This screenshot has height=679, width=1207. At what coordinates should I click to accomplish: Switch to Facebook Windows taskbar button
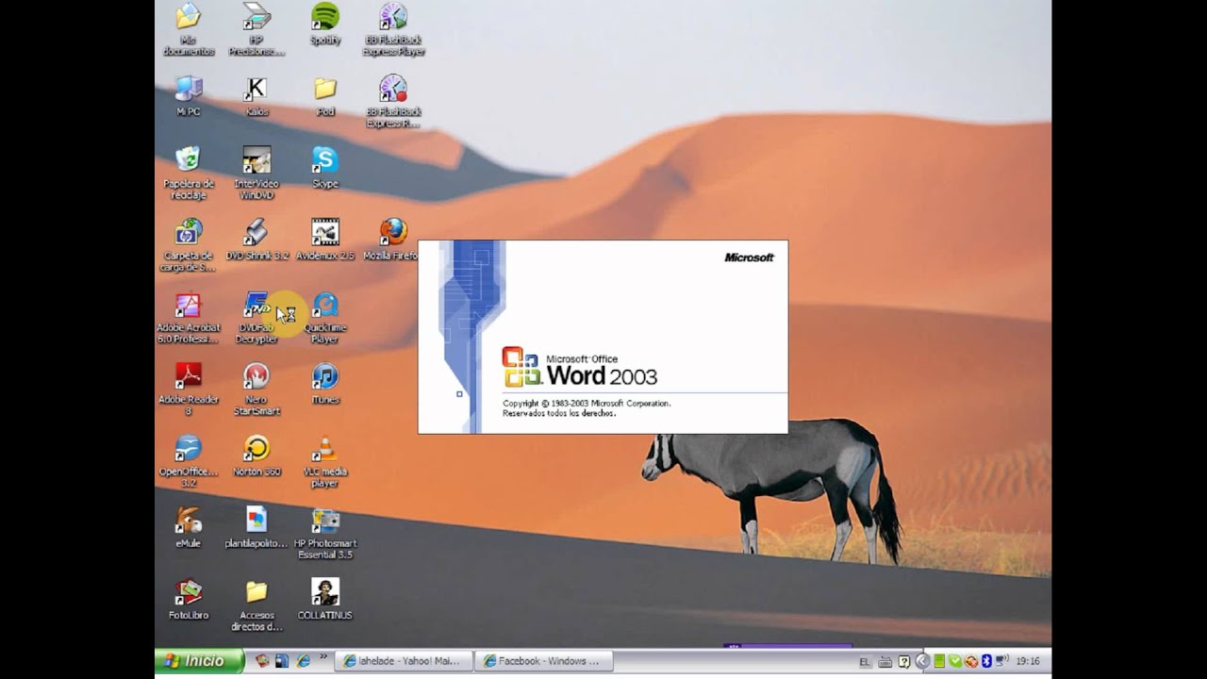point(544,661)
